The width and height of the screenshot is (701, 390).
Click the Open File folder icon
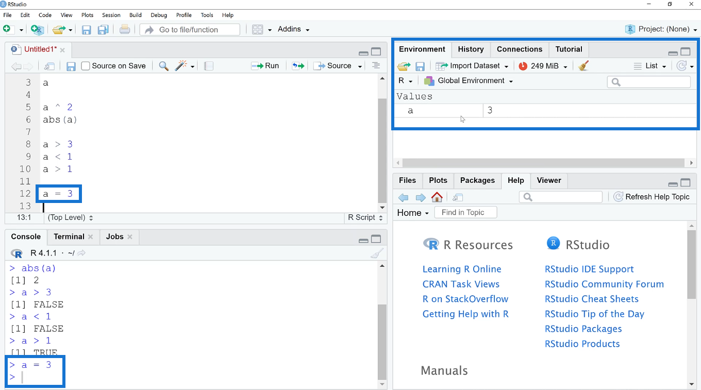pyautogui.click(x=59, y=29)
